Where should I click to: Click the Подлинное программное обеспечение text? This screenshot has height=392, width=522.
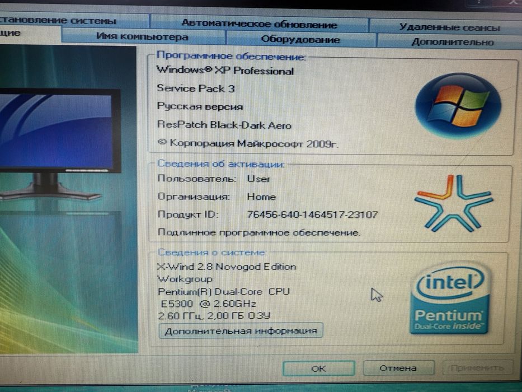pyautogui.click(x=258, y=232)
